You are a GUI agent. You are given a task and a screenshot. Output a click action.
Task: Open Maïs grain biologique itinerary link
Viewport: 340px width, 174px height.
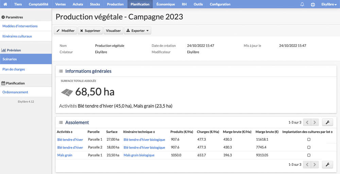[x=139, y=155]
